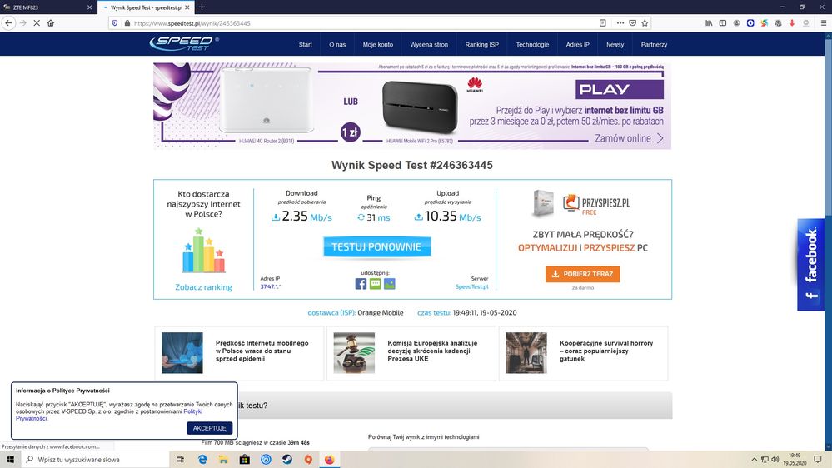Open Steam from taskbar

click(x=287, y=460)
